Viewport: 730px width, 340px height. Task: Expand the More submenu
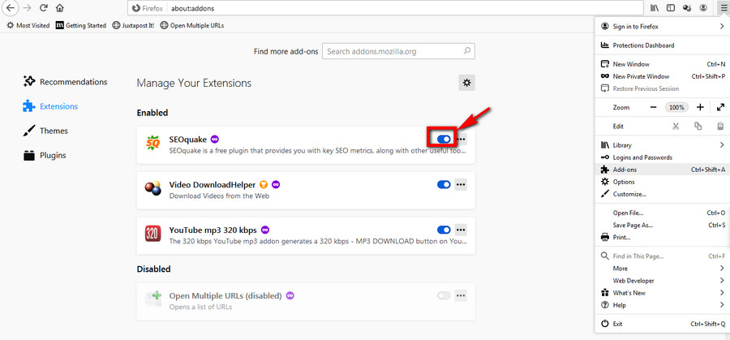point(722,269)
